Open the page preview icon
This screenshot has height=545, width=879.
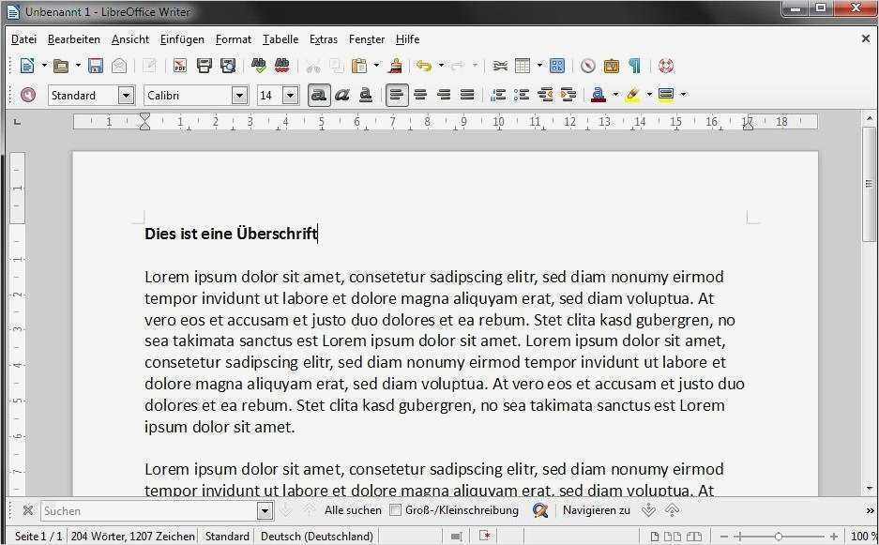(228, 66)
